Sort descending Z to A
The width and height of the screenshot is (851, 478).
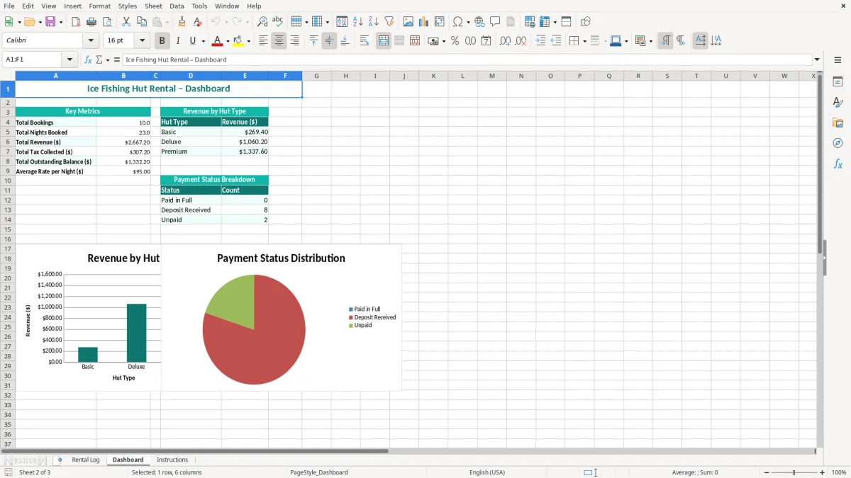click(374, 22)
